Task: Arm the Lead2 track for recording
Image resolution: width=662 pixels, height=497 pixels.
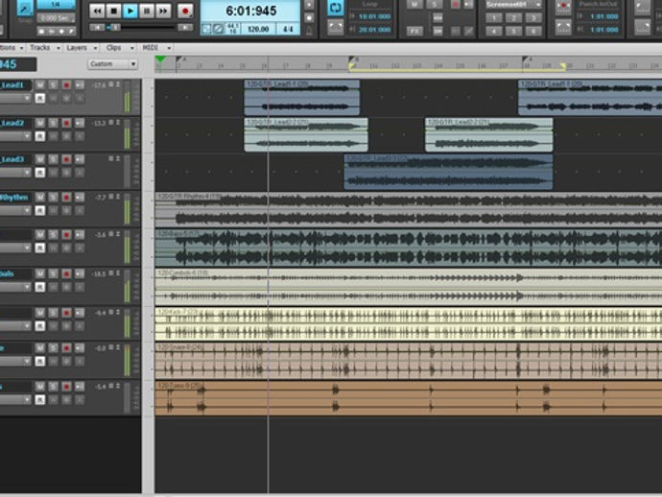Action: tap(66, 123)
